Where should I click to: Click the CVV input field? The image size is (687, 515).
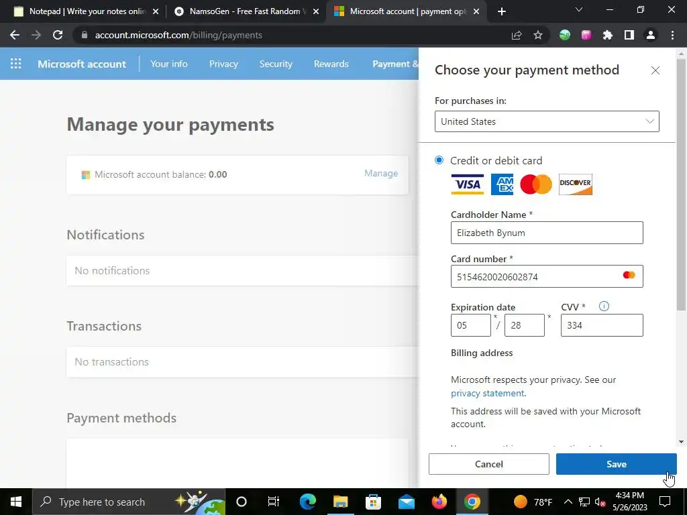602,325
